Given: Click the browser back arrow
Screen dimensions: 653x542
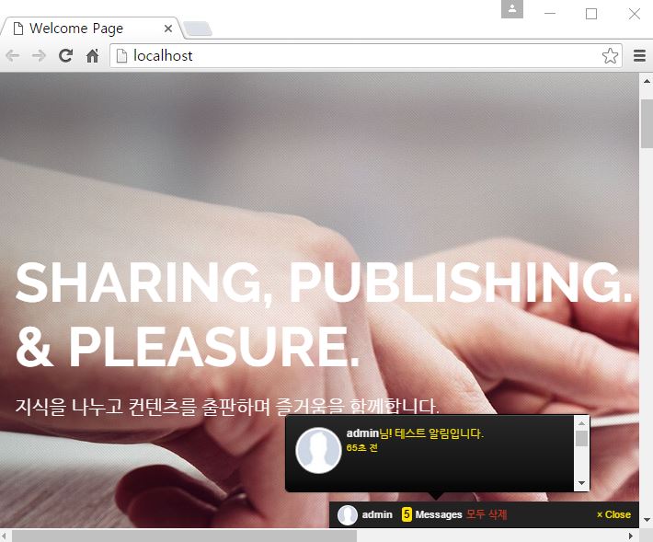Looking at the screenshot, I should coord(13,56).
